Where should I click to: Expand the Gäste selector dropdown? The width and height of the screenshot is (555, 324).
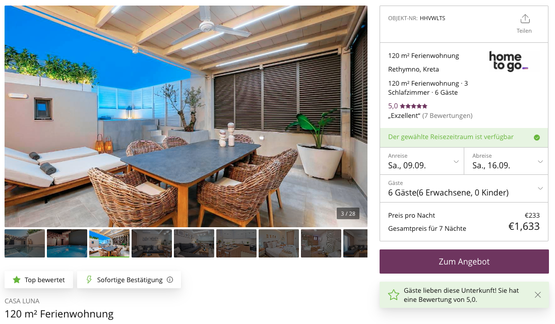[x=464, y=188]
